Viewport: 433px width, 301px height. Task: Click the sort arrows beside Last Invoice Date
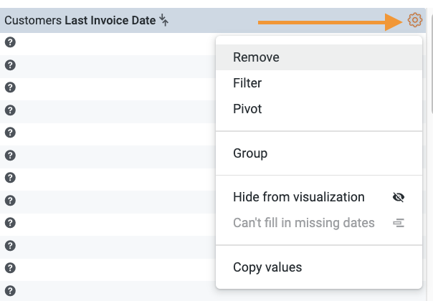tap(164, 20)
